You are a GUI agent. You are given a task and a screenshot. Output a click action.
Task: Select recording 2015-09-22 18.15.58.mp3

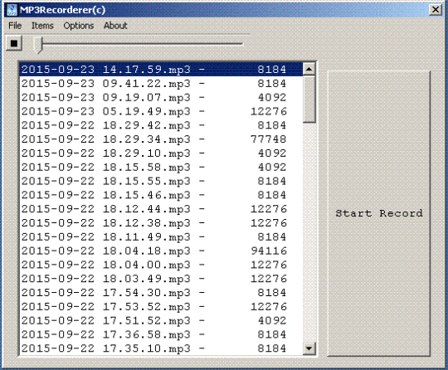click(162, 167)
